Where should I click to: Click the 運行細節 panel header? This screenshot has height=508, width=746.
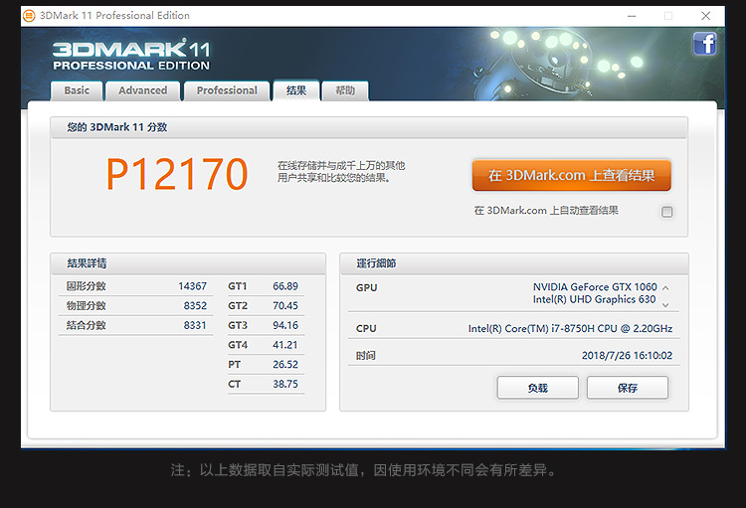coord(514,263)
